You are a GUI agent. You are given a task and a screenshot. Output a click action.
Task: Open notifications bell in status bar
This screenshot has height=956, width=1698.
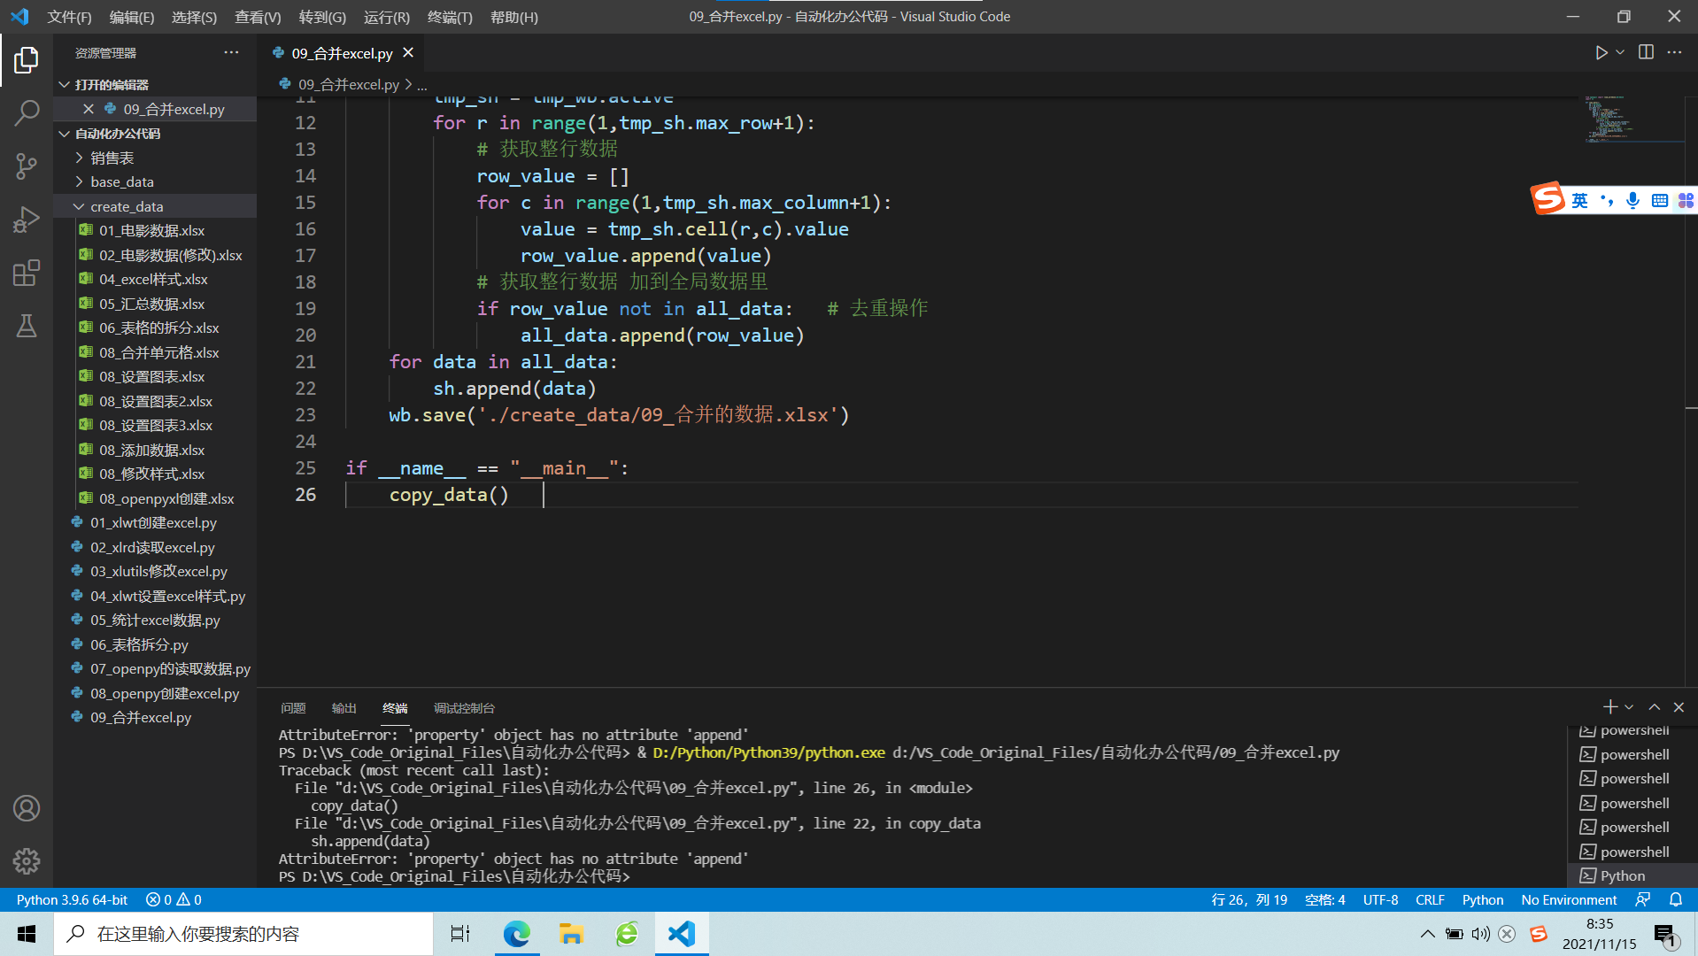[x=1675, y=899]
